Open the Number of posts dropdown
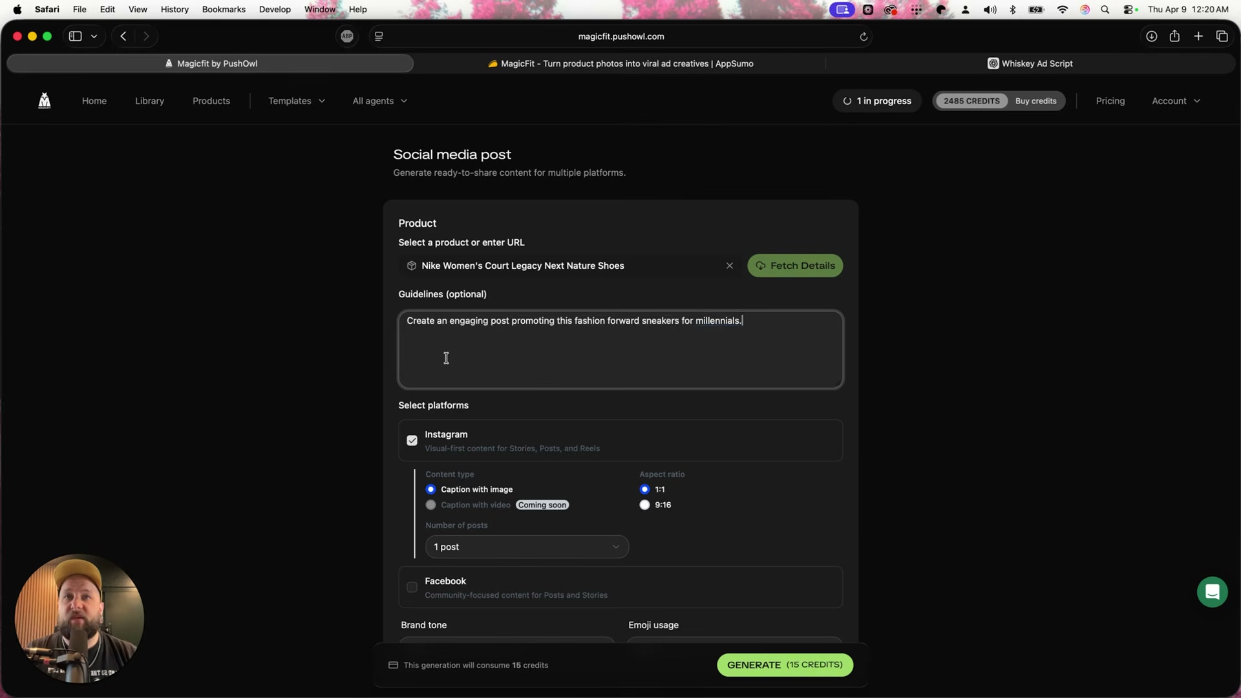 click(x=527, y=546)
